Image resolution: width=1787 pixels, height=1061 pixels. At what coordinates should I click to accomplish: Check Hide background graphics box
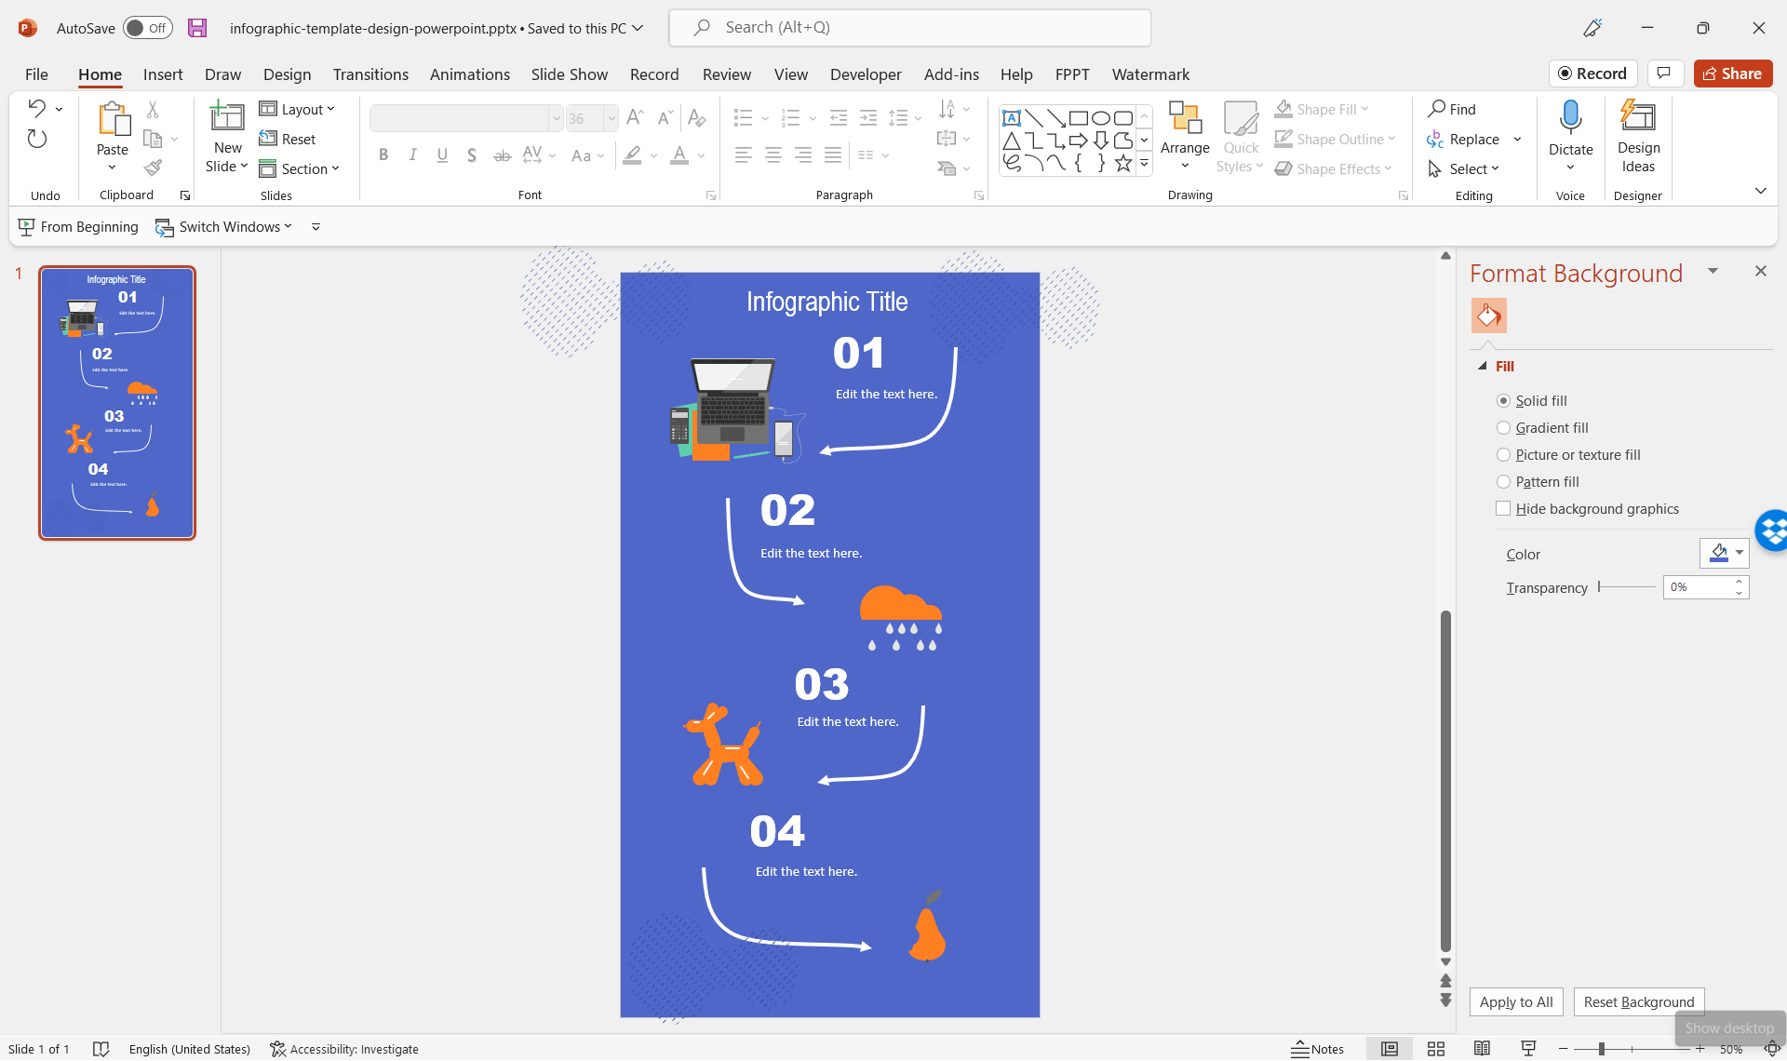1503,509
